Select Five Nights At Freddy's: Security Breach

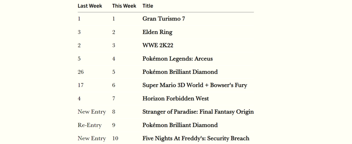pyautogui.click(x=196, y=139)
